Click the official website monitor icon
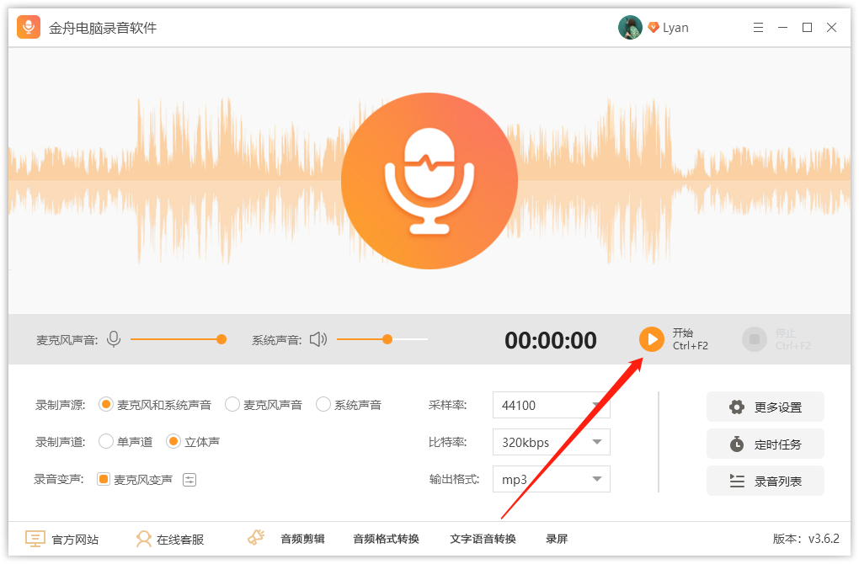Viewport: 859px width, 564px height. 35,539
